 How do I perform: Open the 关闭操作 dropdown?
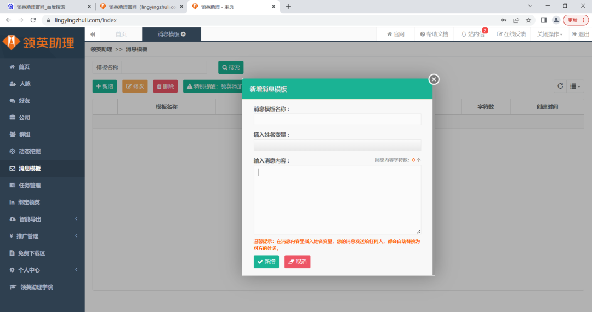(550, 34)
